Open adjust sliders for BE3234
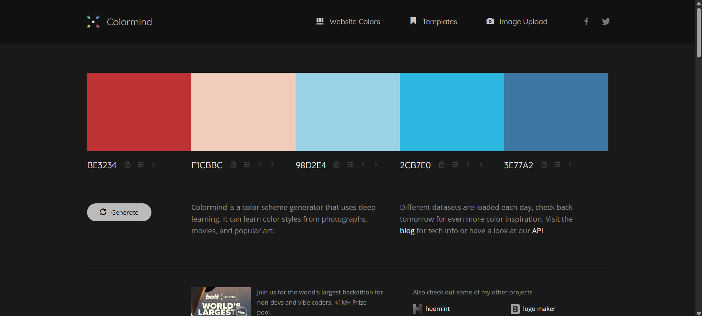Image resolution: width=702 pixels, height=316 pixels. (140, 165)
